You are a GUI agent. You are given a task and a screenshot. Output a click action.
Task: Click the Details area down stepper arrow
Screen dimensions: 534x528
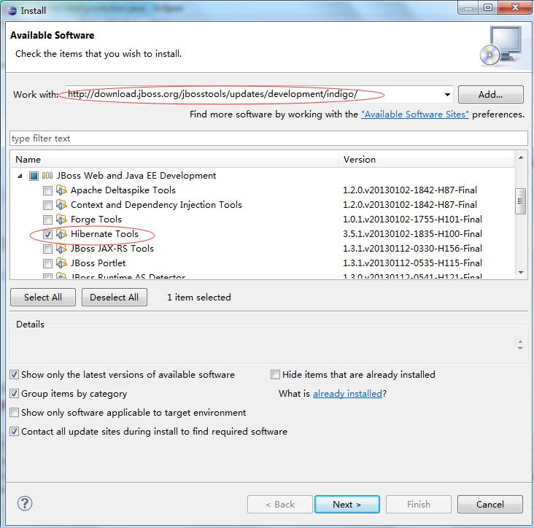point(520,348)
